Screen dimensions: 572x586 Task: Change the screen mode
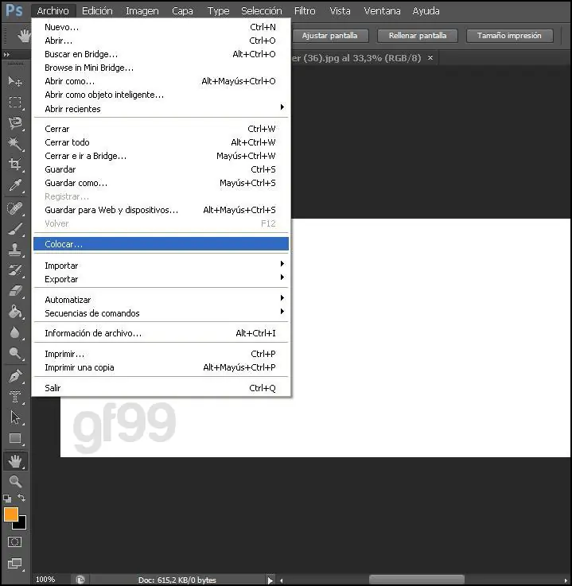(x=14, y=563)
